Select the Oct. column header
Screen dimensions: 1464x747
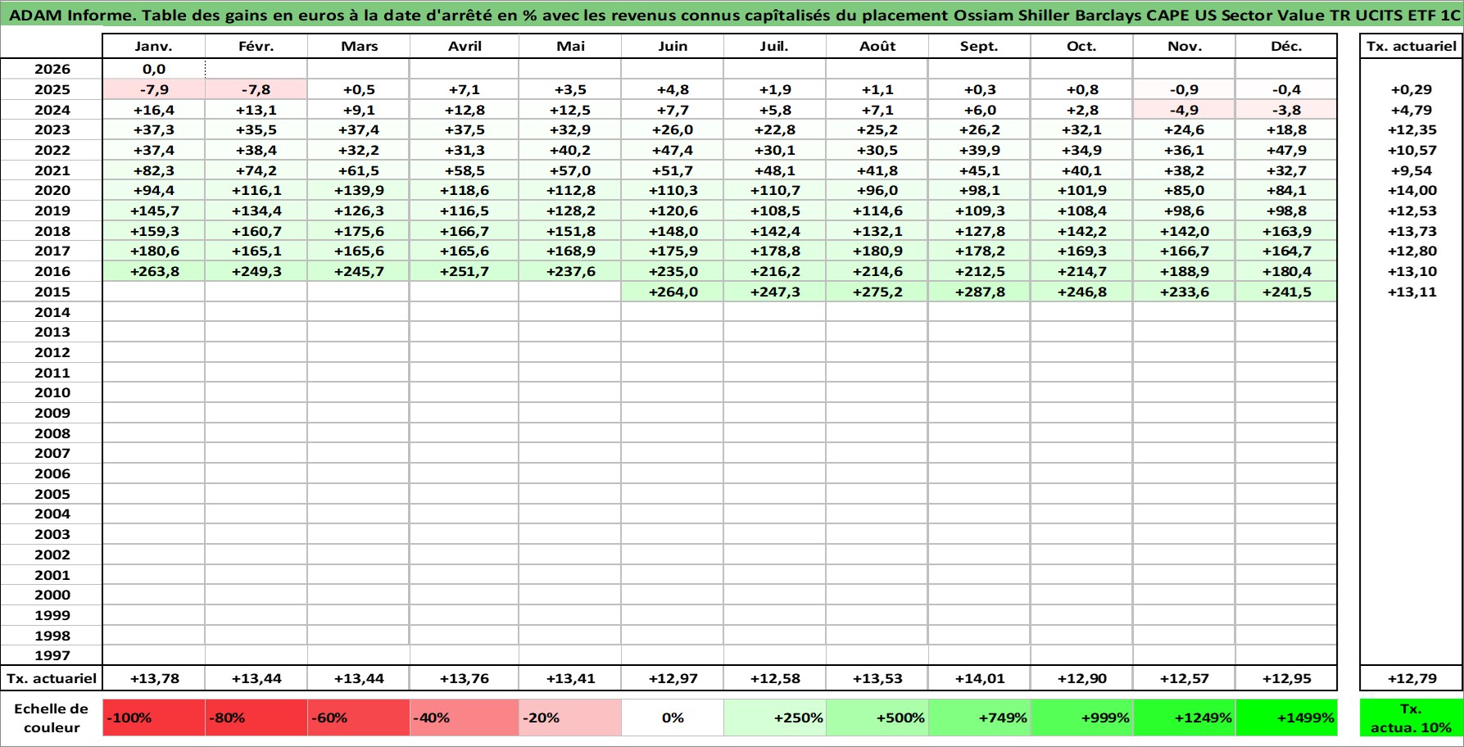[1082, 47]
